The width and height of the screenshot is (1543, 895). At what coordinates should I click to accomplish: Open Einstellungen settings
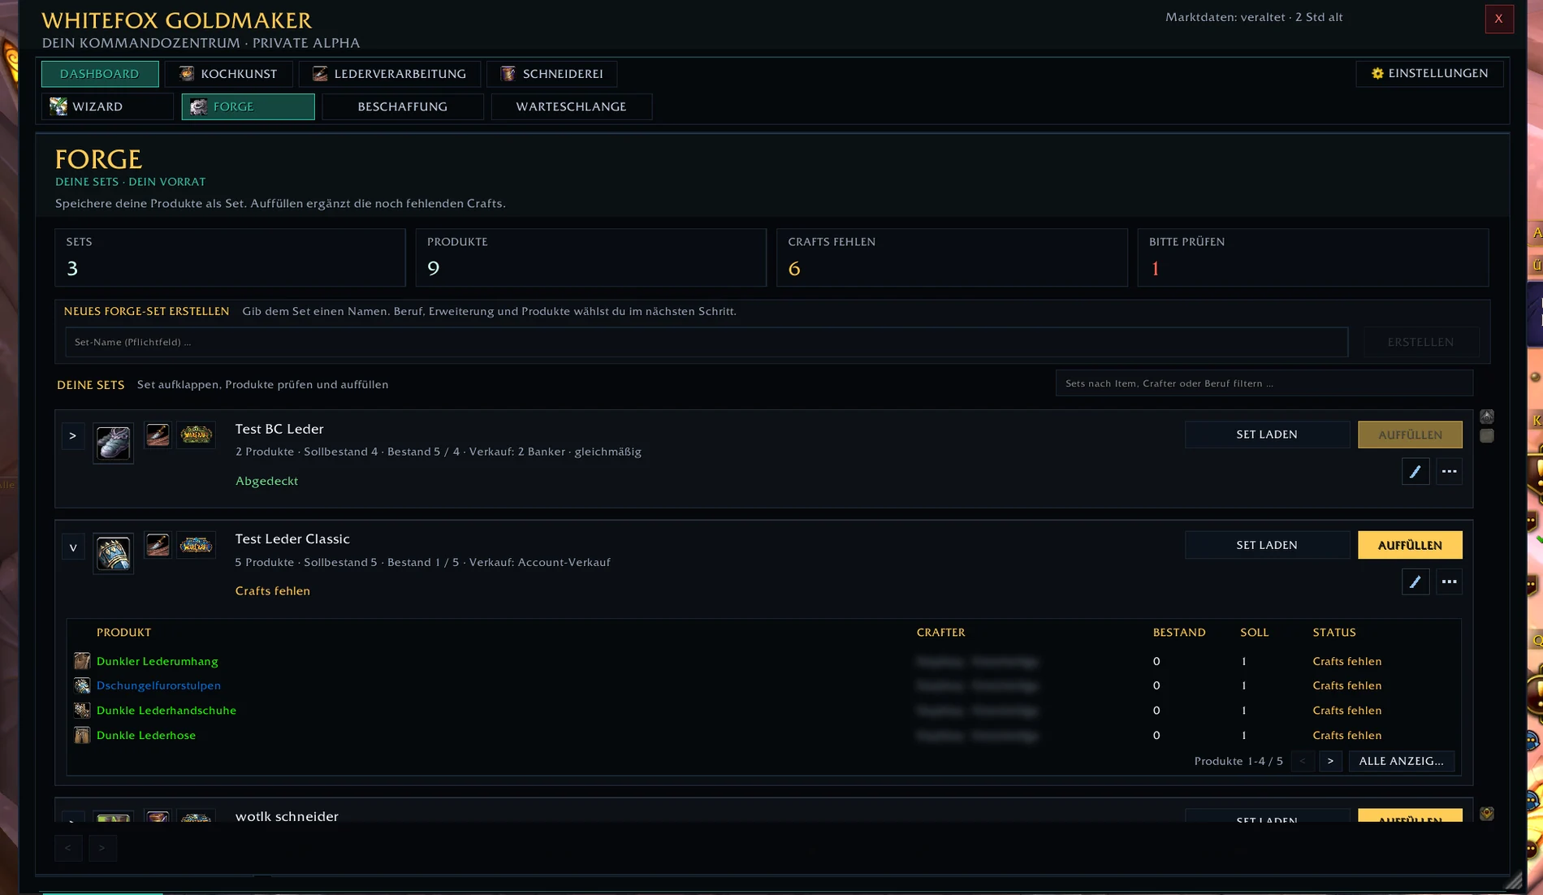(1429, 73)
